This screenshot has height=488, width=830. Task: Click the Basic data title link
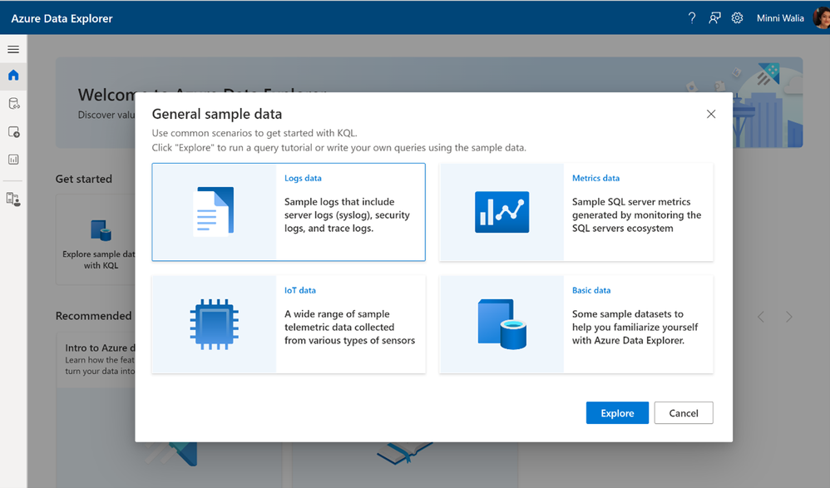click(591, 291)
